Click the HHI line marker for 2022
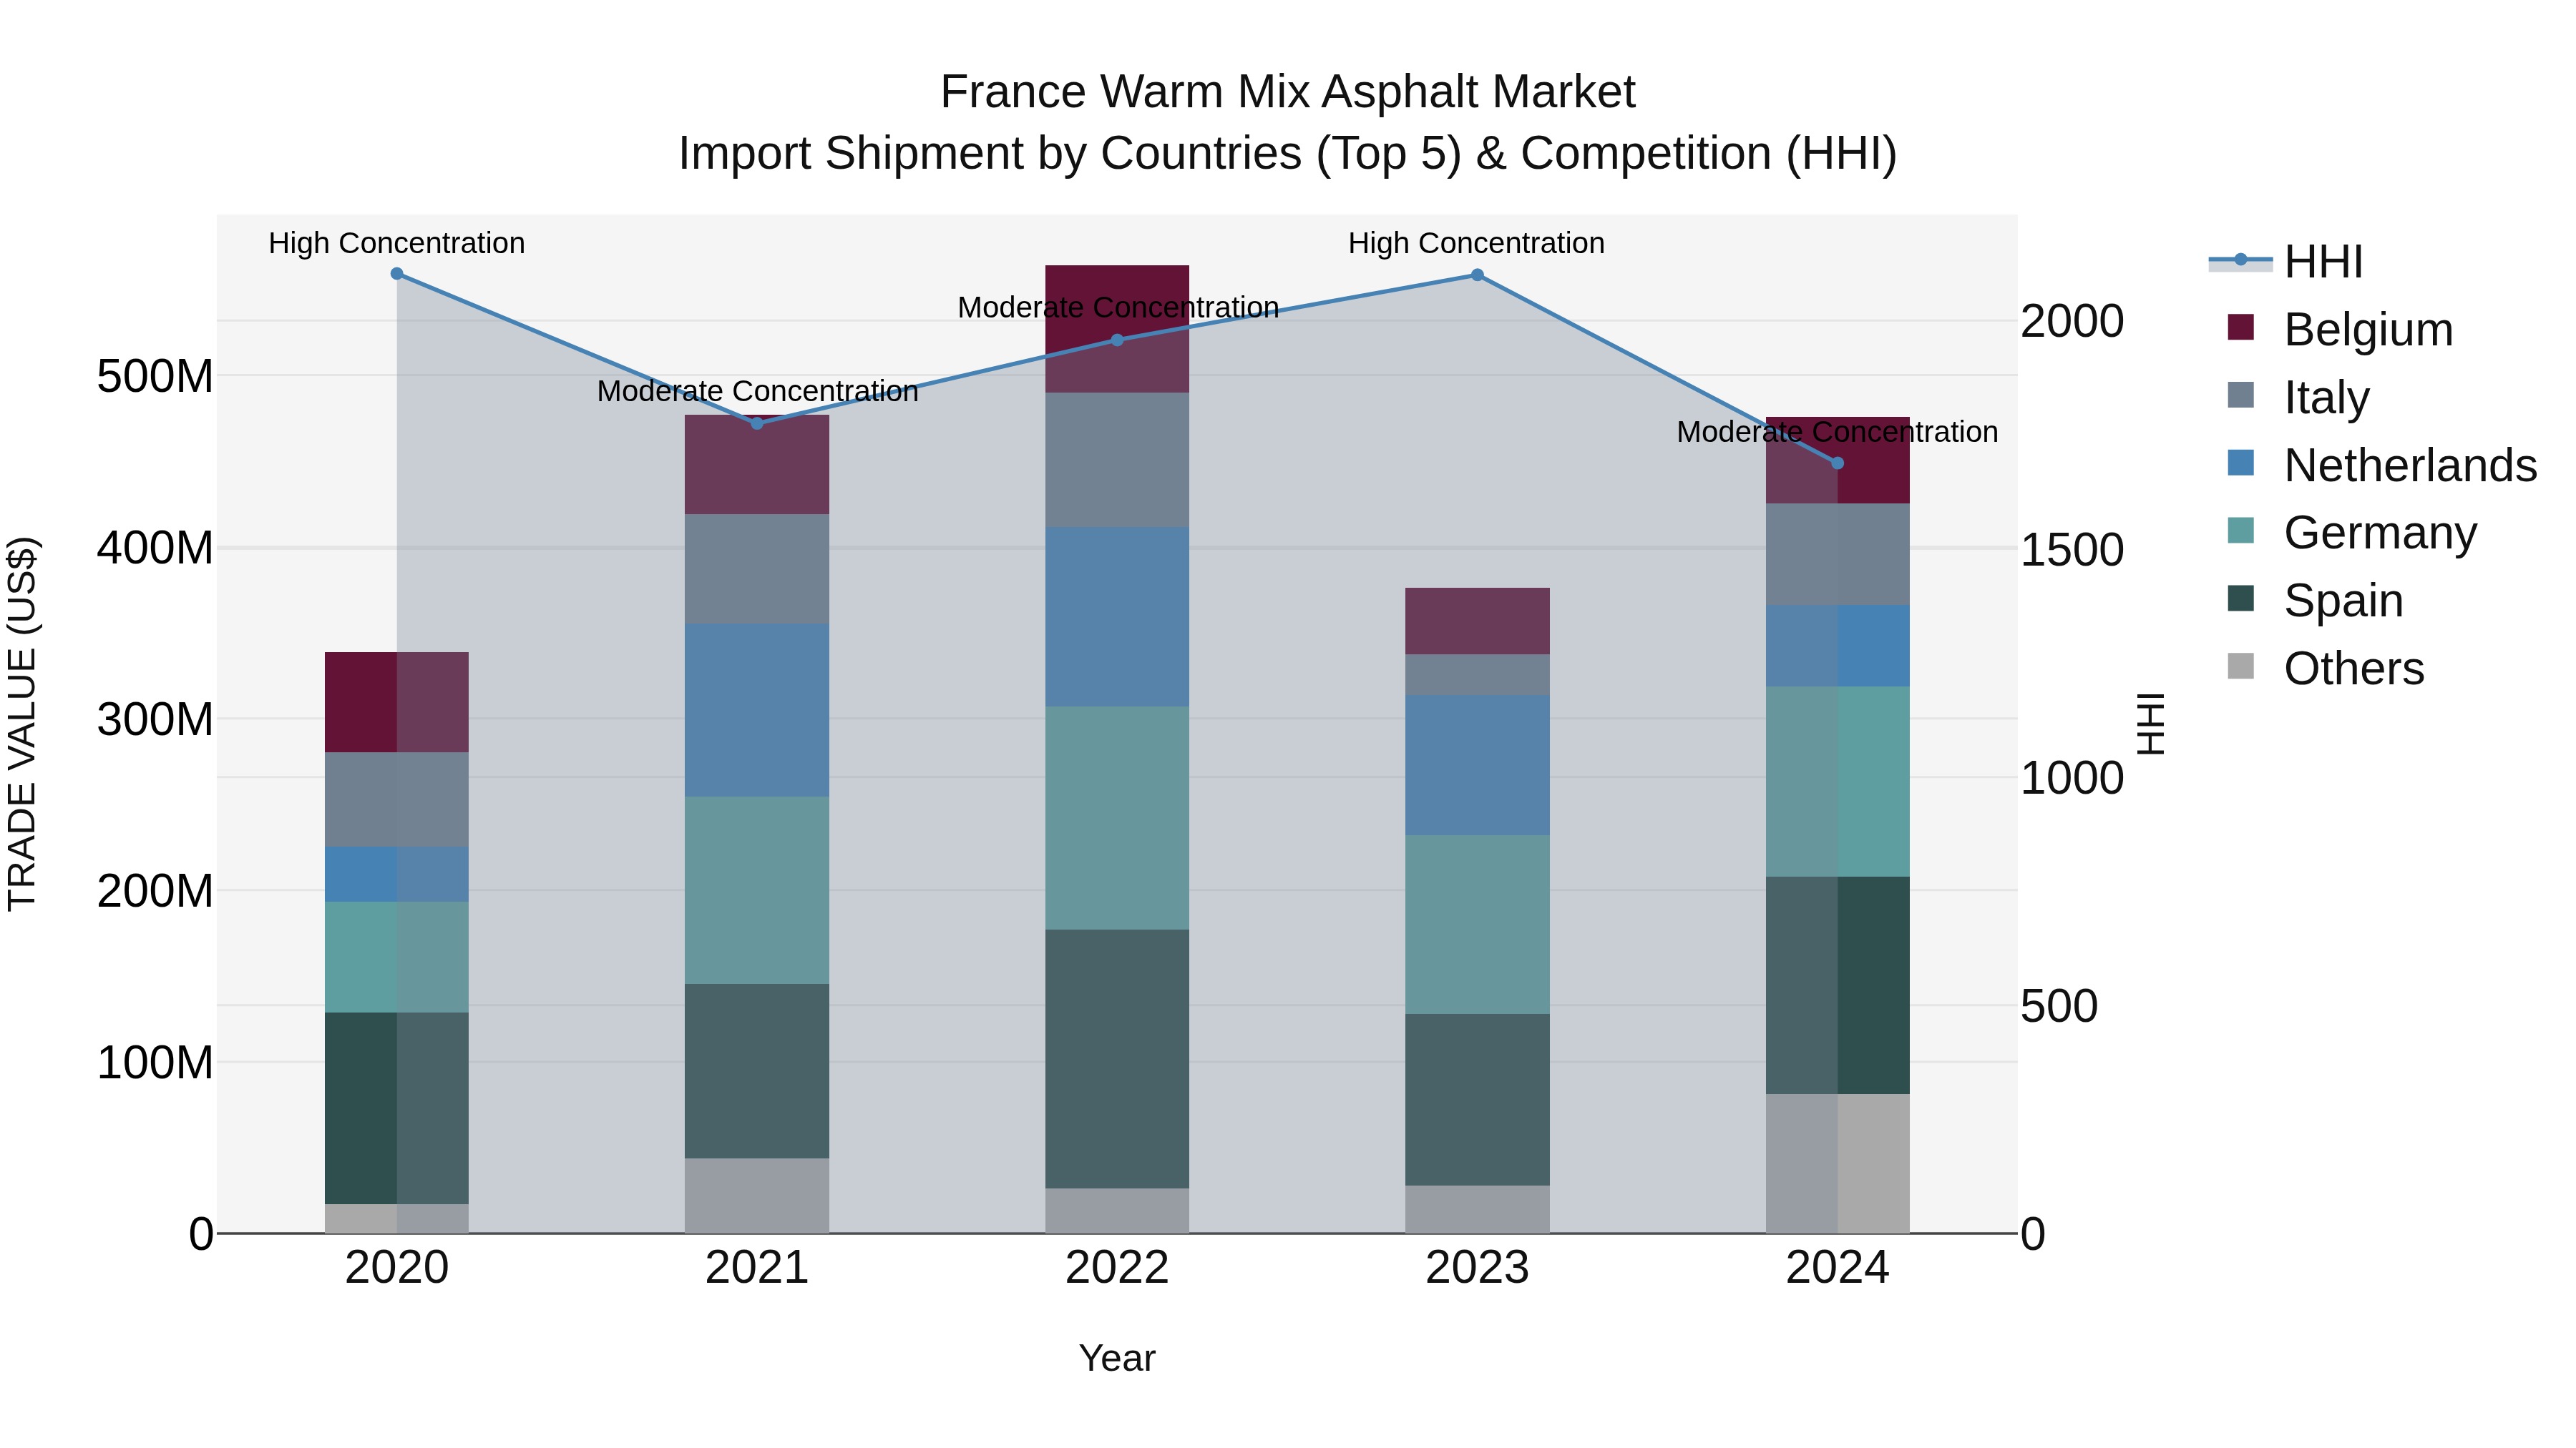Screen dimensions: 2576x1448 1117,340
